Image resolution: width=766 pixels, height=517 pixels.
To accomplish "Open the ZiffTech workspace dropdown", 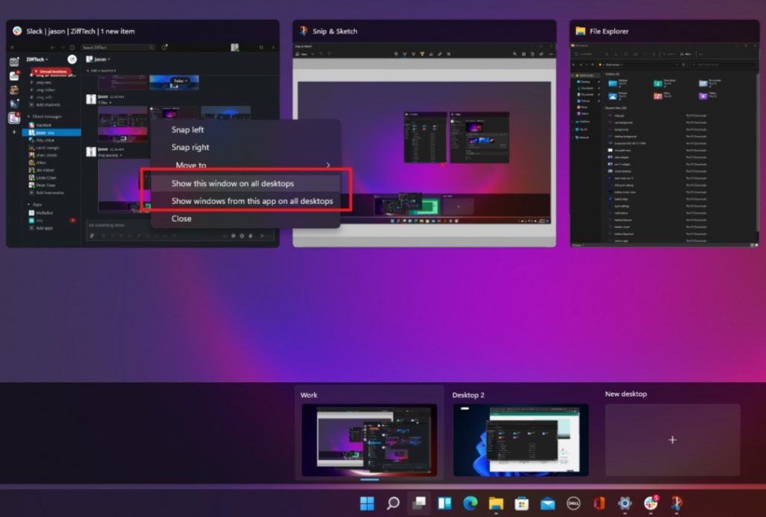I will click(x=36, y=60).
